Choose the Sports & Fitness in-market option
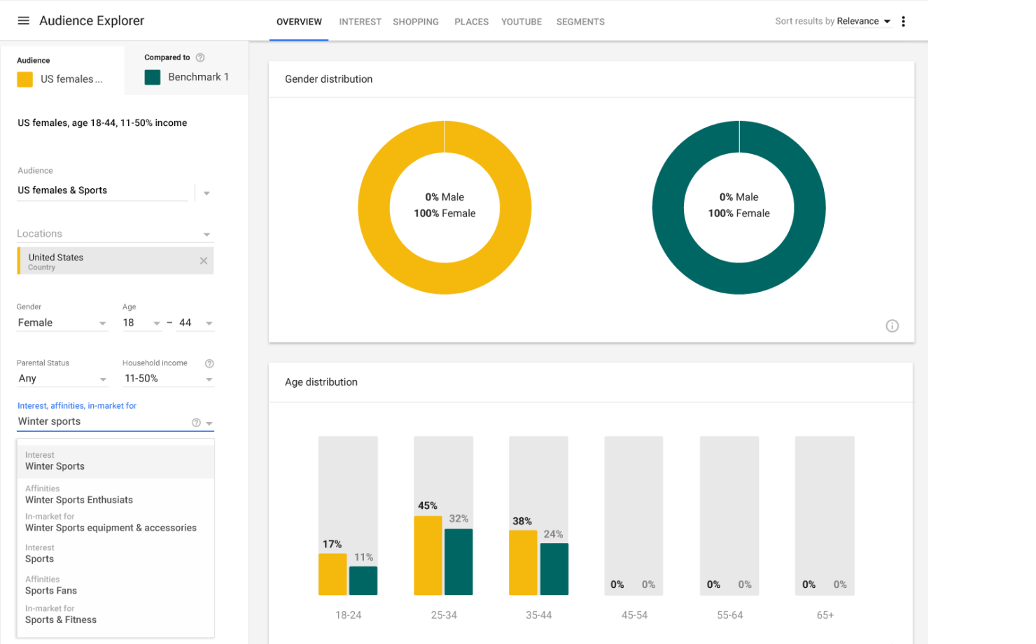 click(61, 619)
